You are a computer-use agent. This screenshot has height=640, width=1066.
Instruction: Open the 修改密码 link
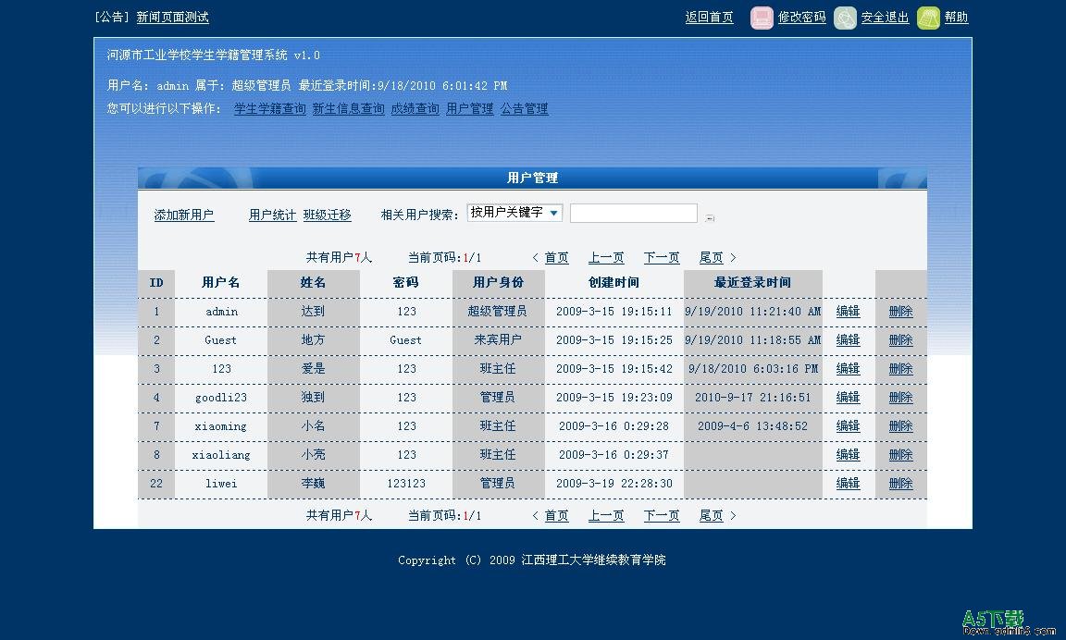[x=801, y=17]
